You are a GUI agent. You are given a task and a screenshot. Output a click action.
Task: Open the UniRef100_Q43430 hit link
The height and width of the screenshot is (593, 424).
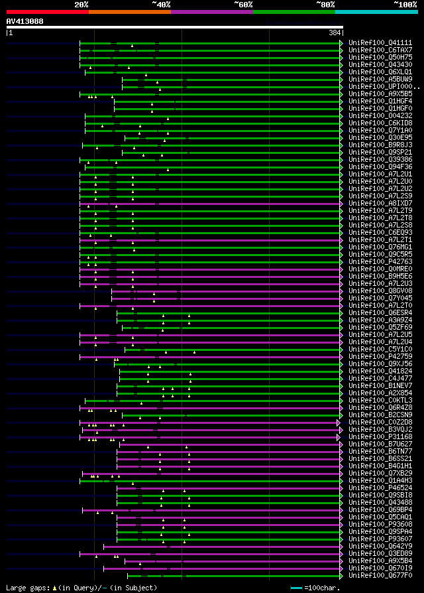[380, 64]
